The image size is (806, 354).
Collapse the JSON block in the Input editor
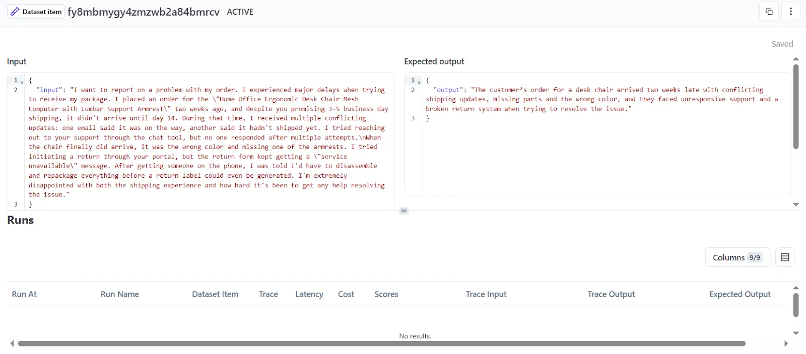click(x=22, y=81)
